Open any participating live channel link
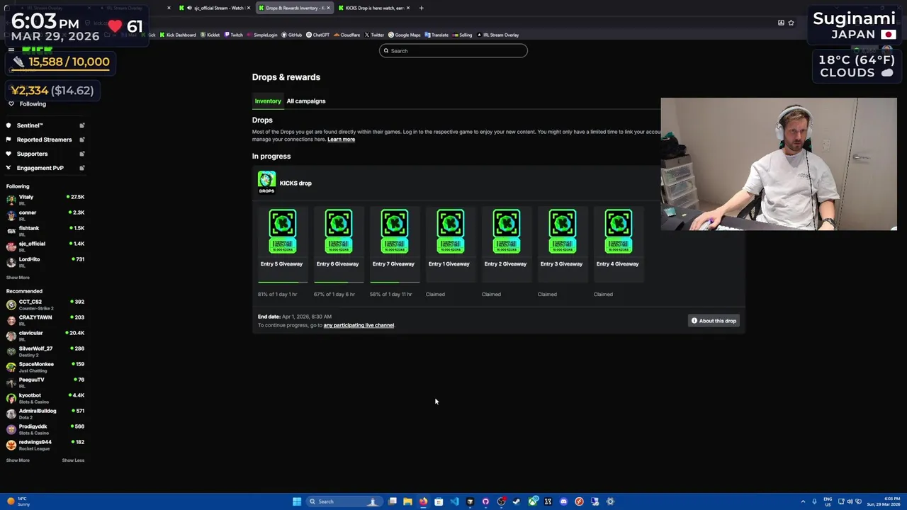Viewport: 907px width, 510px height. click(x=359, y=325)
